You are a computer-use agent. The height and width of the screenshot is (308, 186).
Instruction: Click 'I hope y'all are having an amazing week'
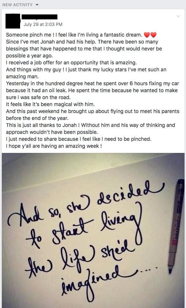click(54, 146)
